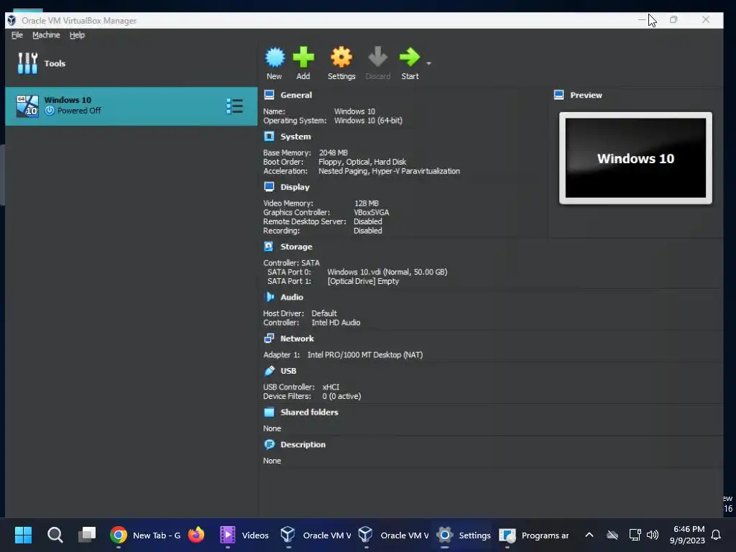Click the Powered Off status text

tap(79, 111)
